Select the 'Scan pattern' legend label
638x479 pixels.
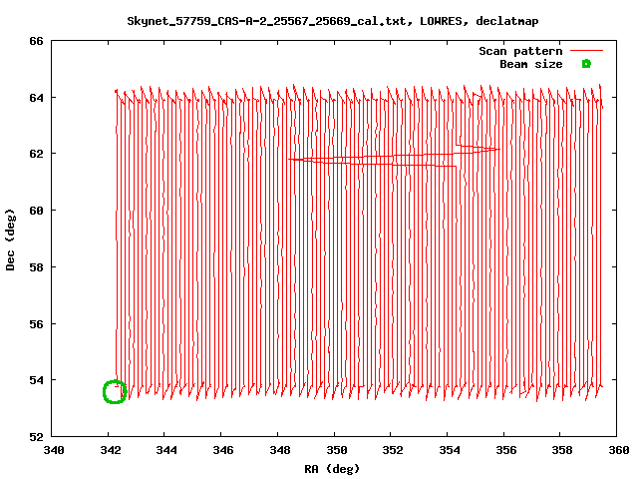click(520, 51)
